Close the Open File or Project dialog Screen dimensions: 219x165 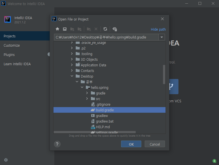(x=162, y=19)
